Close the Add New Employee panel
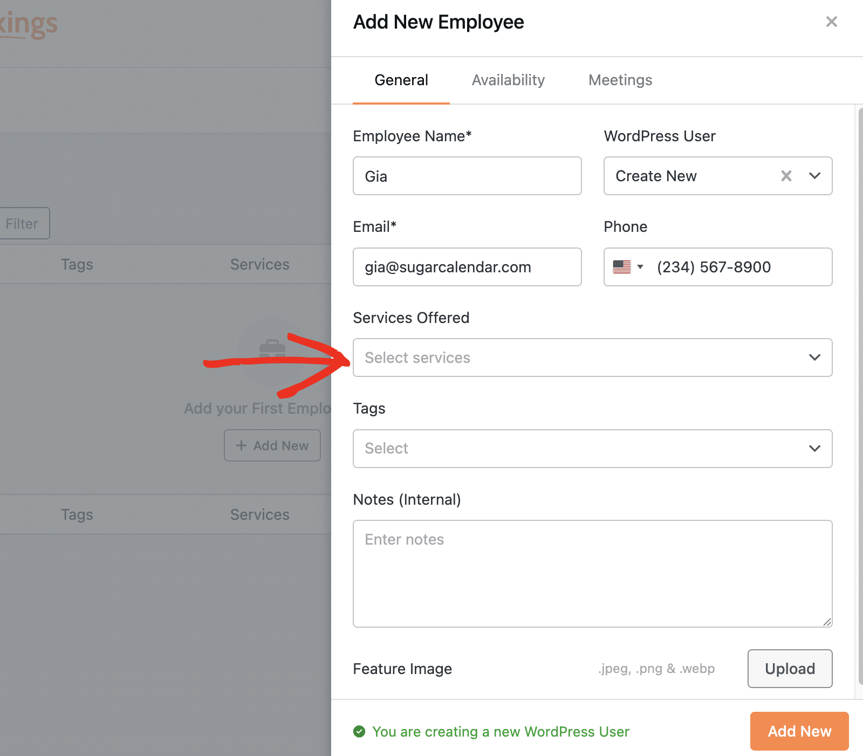Image resolution: width=863 pixels, height=756 pixels. 831,22
